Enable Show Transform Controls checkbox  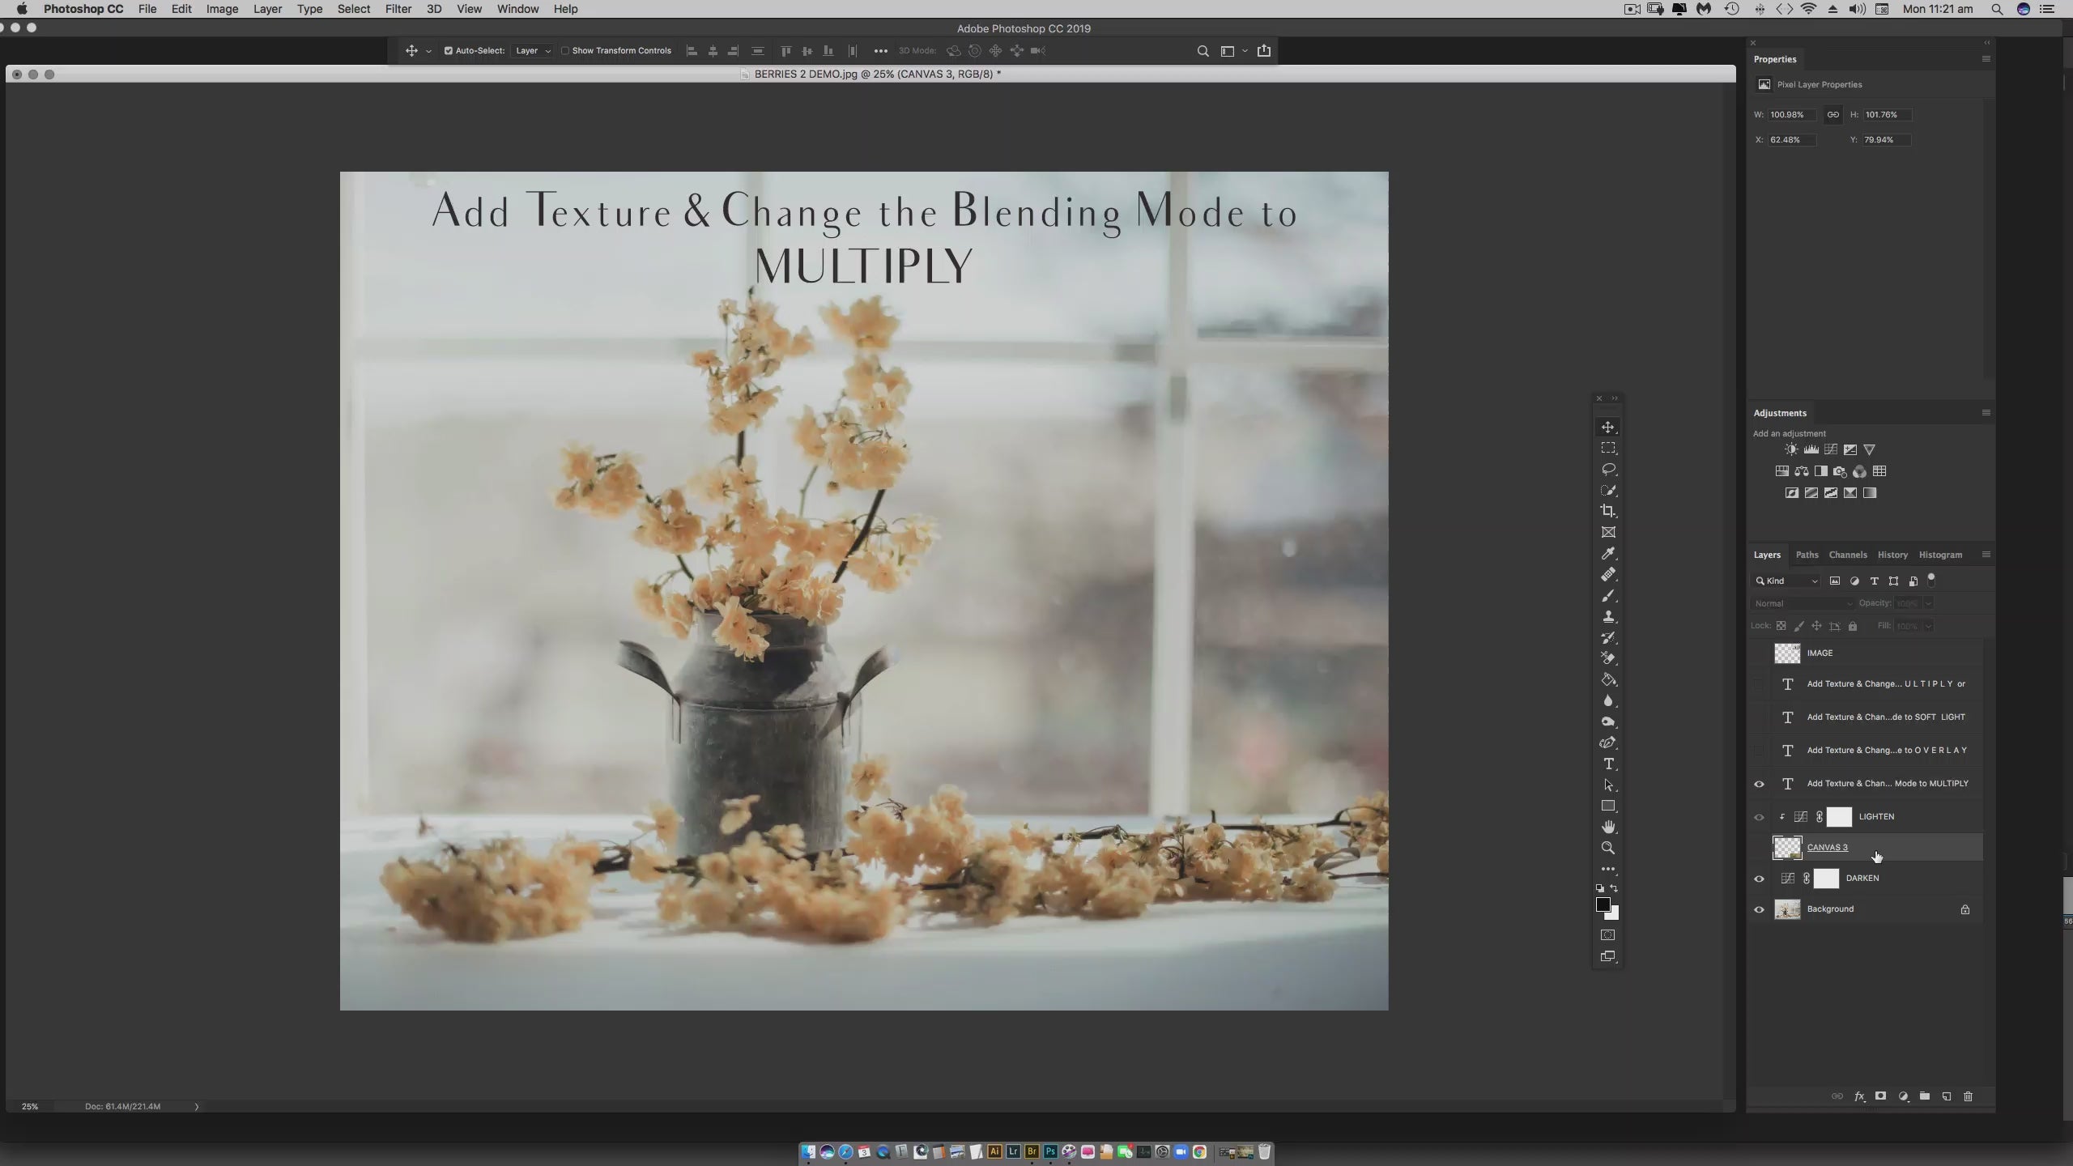(565, 50)
